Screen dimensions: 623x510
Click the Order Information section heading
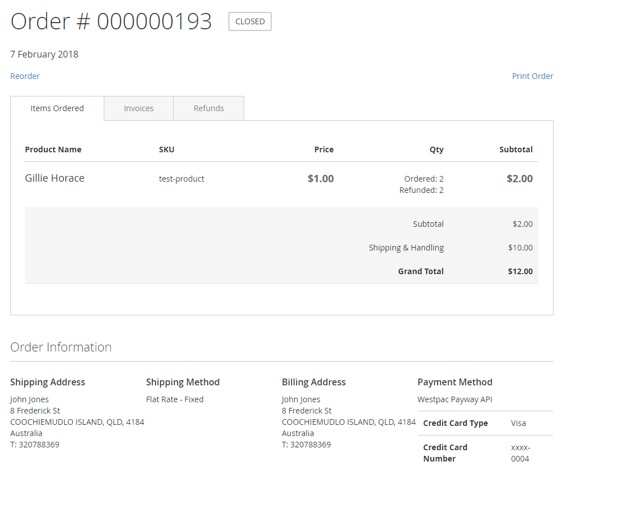61,347
